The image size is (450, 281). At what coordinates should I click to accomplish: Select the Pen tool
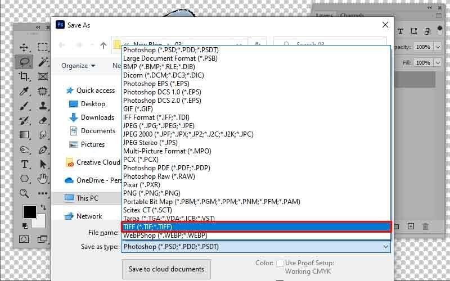43,149
